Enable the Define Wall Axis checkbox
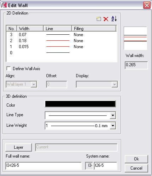The height and width of the screenshot is (176, 152). [9, 69]
